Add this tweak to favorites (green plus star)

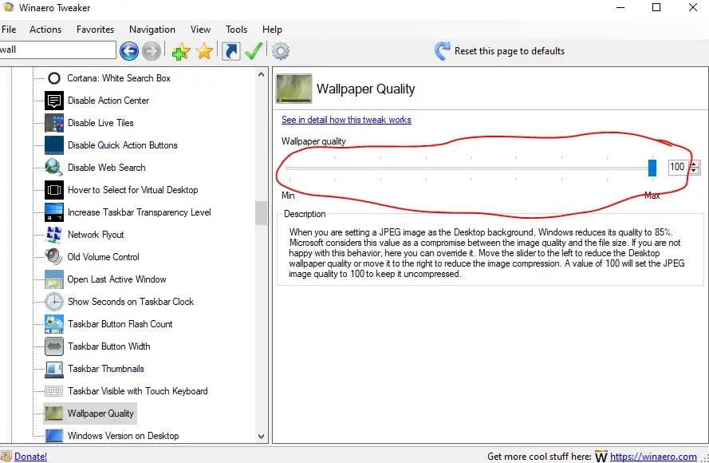click(181, 51)
